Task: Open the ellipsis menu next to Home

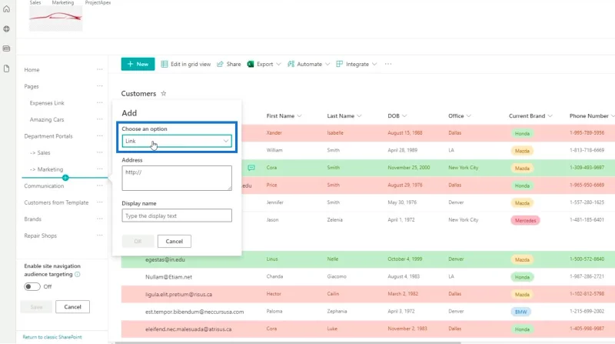Action: 100,69
